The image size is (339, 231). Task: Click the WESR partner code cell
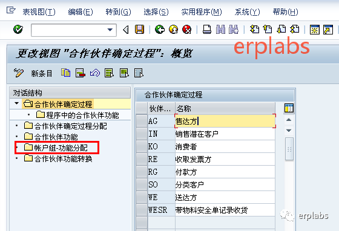[x=161, y=210]
